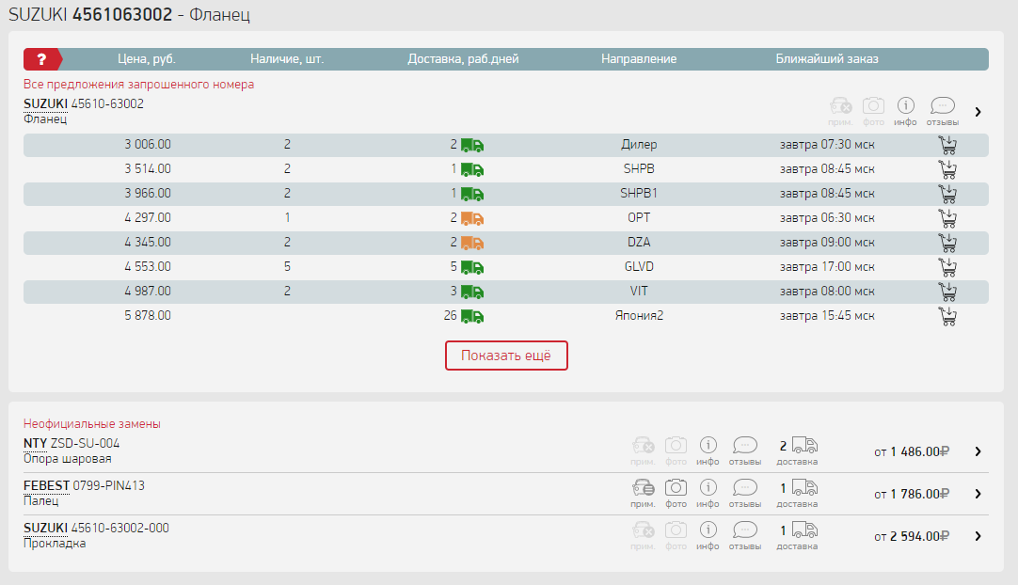Expand FEBEST 0799-PIN413 row chevron
This screenshot has width=1018, height=585.
click(978, 494)
